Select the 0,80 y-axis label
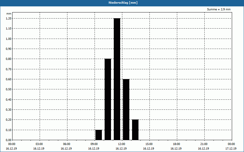 pos(9,59)
